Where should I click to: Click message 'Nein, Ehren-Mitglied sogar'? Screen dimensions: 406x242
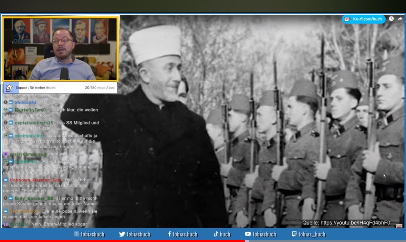[x=59, y=224]
